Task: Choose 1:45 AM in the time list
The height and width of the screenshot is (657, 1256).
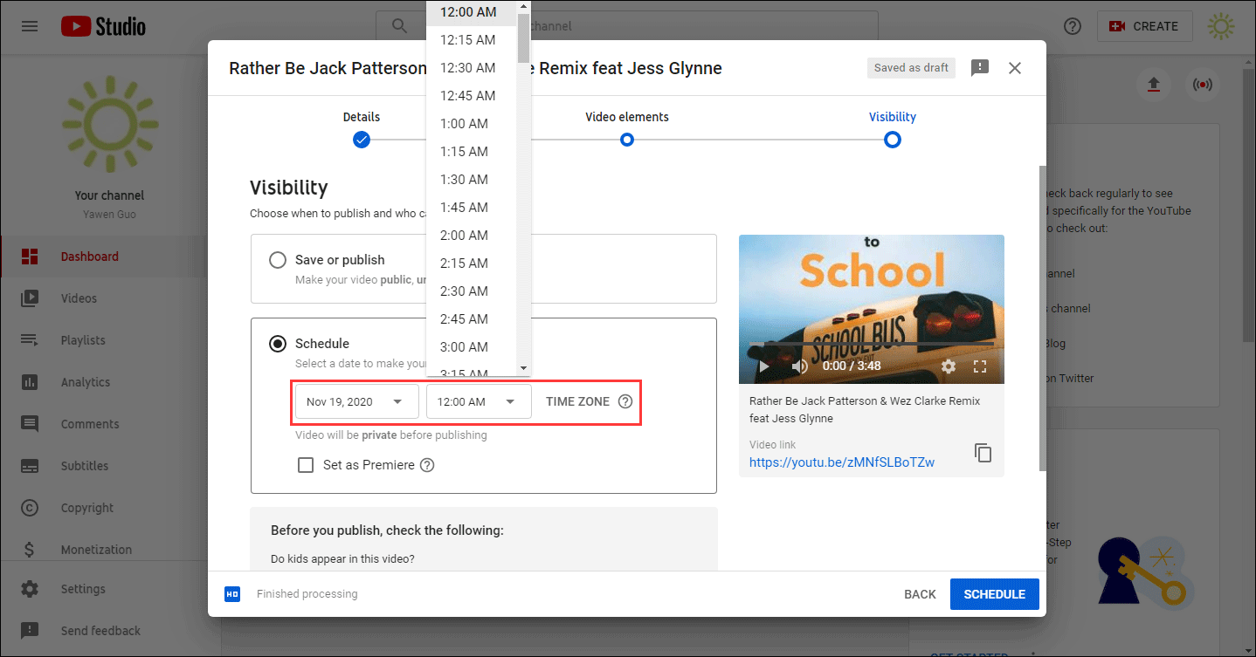Action: [x=472, y=208]
